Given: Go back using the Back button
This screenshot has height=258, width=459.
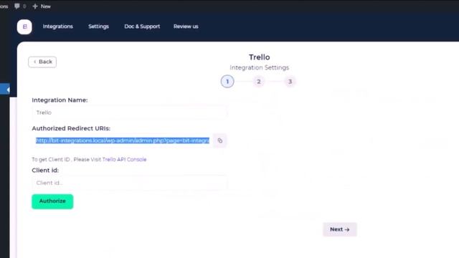Looking at the screenshot, I should [x=42, y=62].
